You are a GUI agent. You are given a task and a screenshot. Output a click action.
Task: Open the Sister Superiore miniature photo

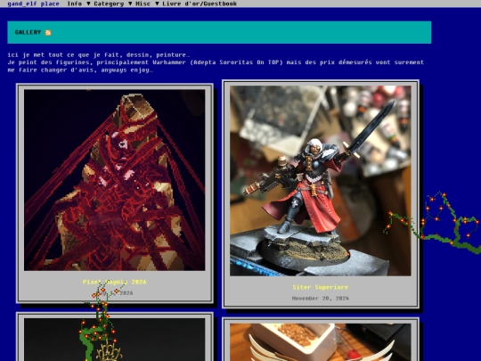point(321,180)
